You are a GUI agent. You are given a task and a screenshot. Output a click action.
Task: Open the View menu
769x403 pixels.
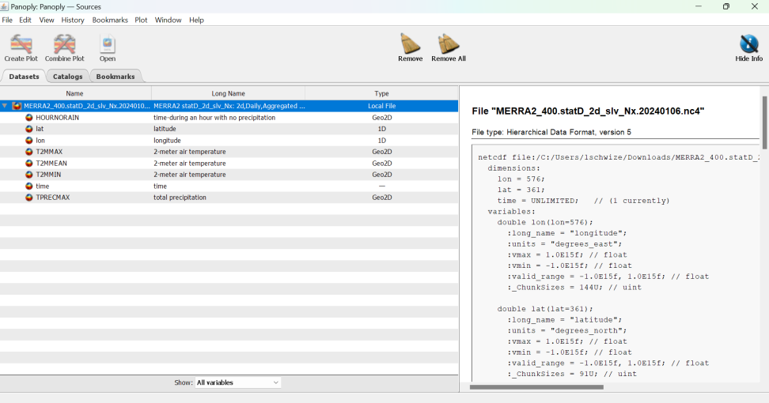click(47, 20)
